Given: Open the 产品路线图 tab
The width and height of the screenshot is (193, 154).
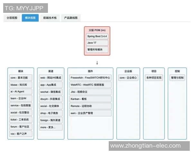Looking at the screenshot, I should (x=71, y=18).
